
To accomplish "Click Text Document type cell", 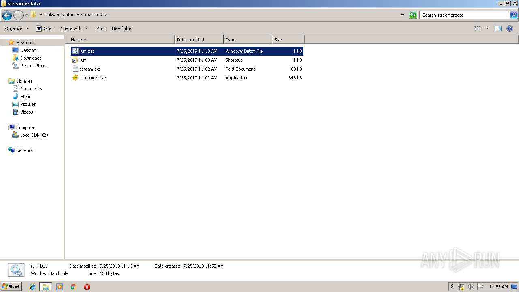I will click(x=240, y=69).
